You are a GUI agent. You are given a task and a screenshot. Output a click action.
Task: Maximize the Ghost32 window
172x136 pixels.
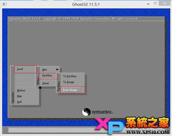(x=155, y=3)
